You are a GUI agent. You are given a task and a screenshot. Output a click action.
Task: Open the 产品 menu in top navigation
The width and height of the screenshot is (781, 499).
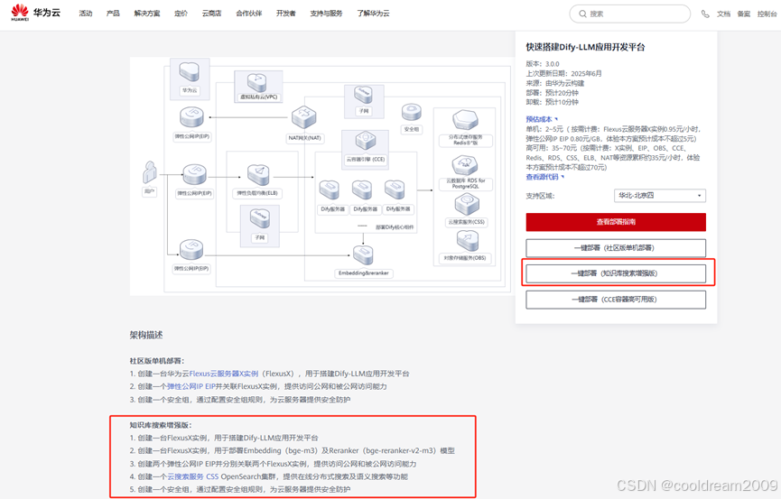pos(113,14)
